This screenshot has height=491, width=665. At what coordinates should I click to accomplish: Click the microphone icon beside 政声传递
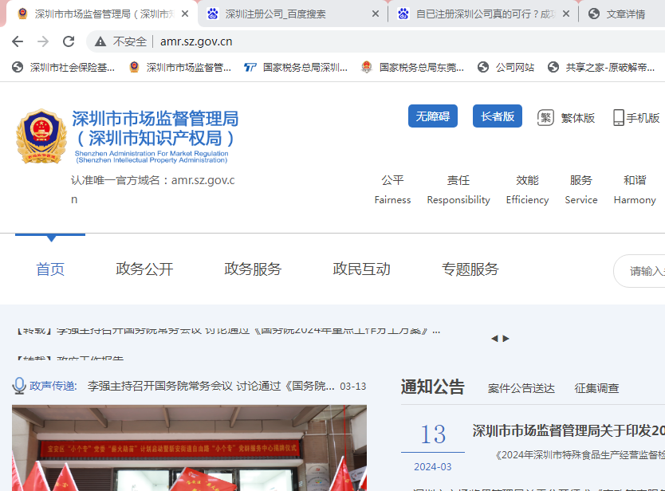tap(19, 386)
